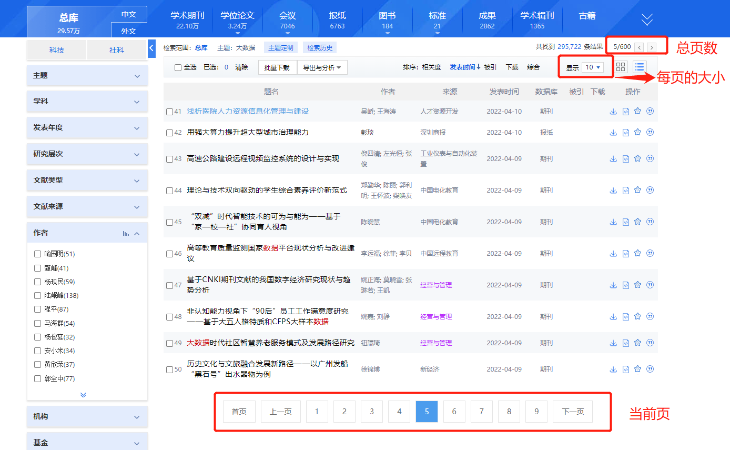Viewport: 730px width, 450px height.
Task: Open the 显示 per-page count dropdown
Action: [593, 67]
